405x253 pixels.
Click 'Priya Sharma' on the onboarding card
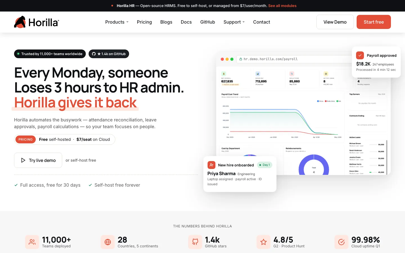pos(221,174)
